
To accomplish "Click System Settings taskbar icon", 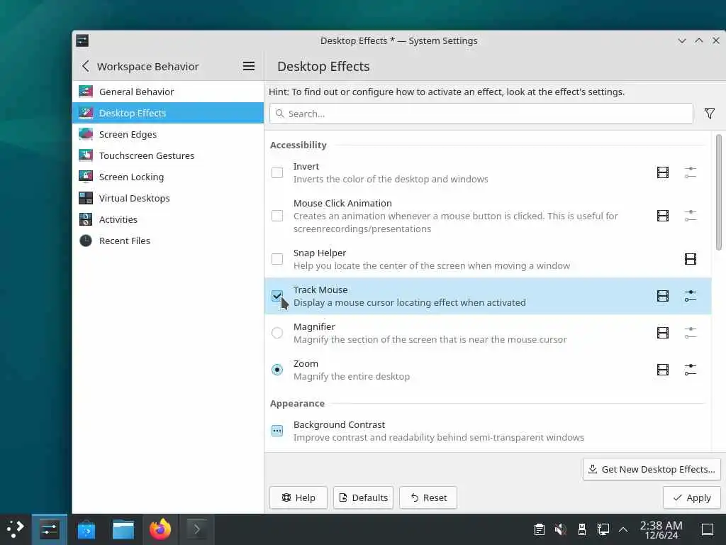I will tap(49, 529).
